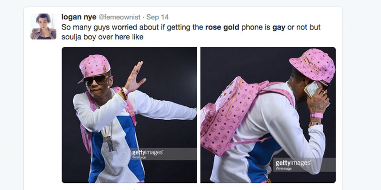Image resolution: width=381 pixels, height=190 pixels.
Task: Click the "logan nye" display name
Action: click(79, 17)
